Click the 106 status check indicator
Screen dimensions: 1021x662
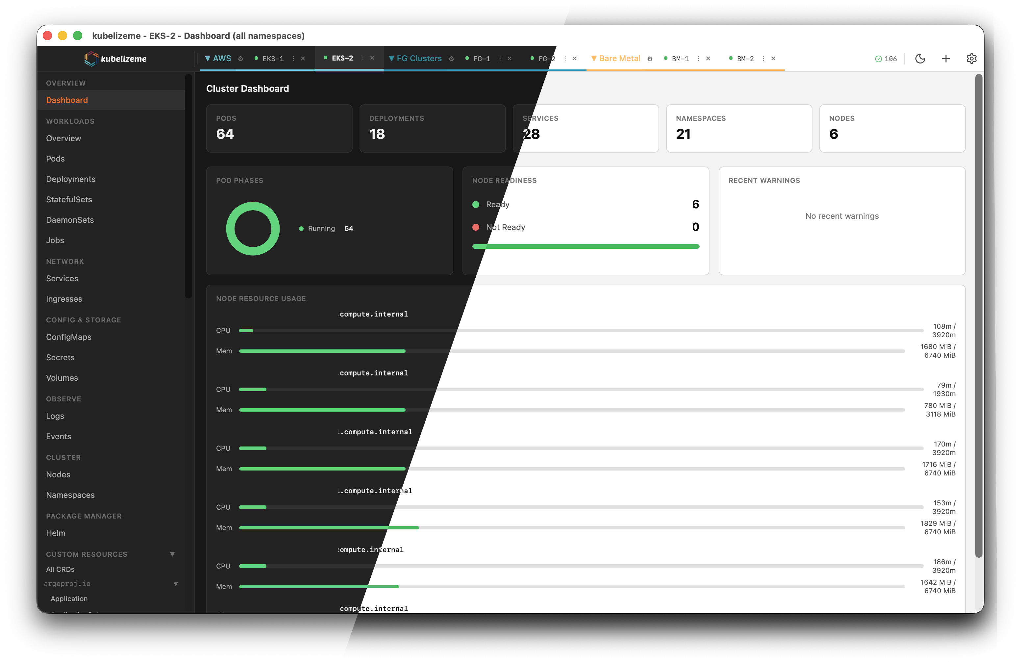coord(886,59)
